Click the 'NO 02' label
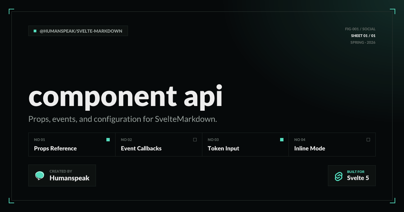The image size is (404, 212). [126, 140]
